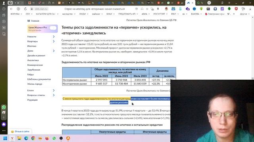Open Microsoft Edge on the taskbar
This screenshot has height=142, width=254.
tap(26, 138)
